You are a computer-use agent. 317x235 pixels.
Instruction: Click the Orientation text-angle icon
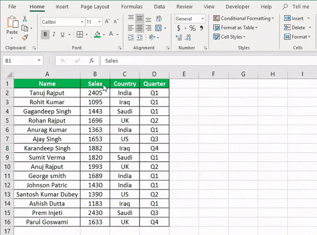point(152,37)
